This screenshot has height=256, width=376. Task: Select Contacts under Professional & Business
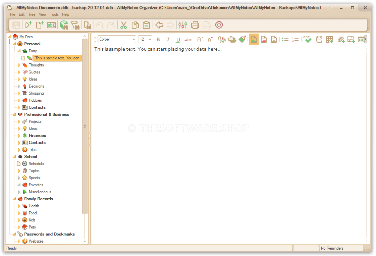[x=37, y=143]
